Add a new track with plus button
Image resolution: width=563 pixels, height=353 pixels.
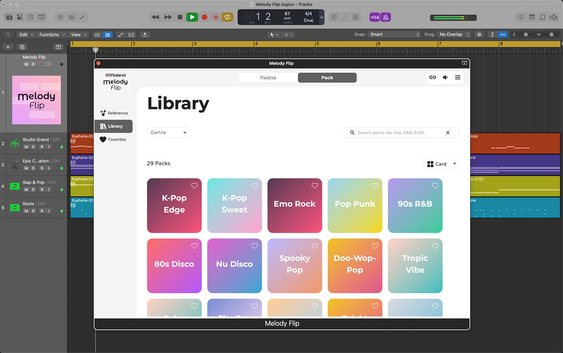point(8,47)
